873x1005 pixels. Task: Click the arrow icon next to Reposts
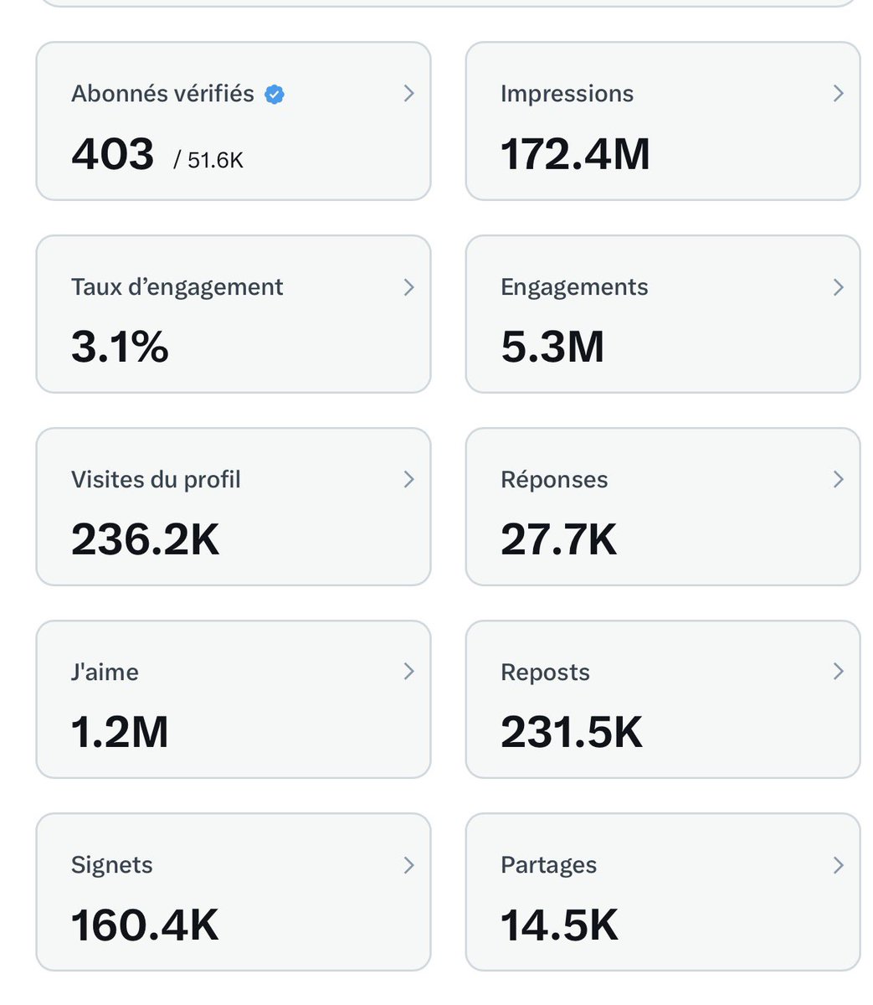[838, 671]
